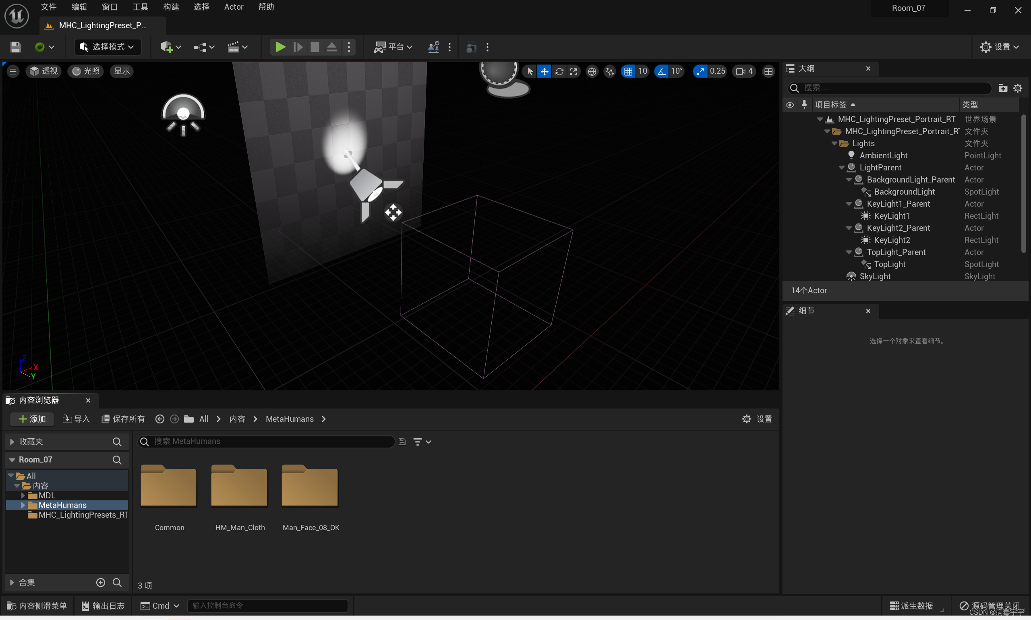Viewport: 1031px width, 620px height.
Task: Expand the MDL folder in tree
Action: coord(23,496)
